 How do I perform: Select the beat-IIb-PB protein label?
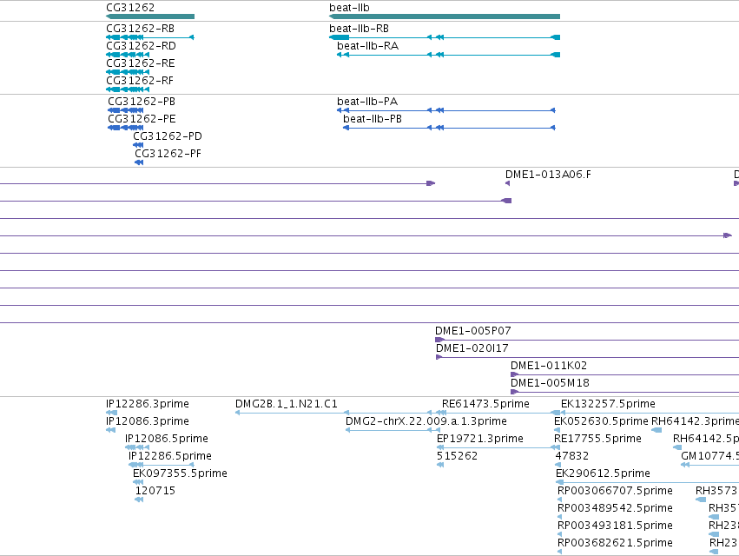coord(373,119)
